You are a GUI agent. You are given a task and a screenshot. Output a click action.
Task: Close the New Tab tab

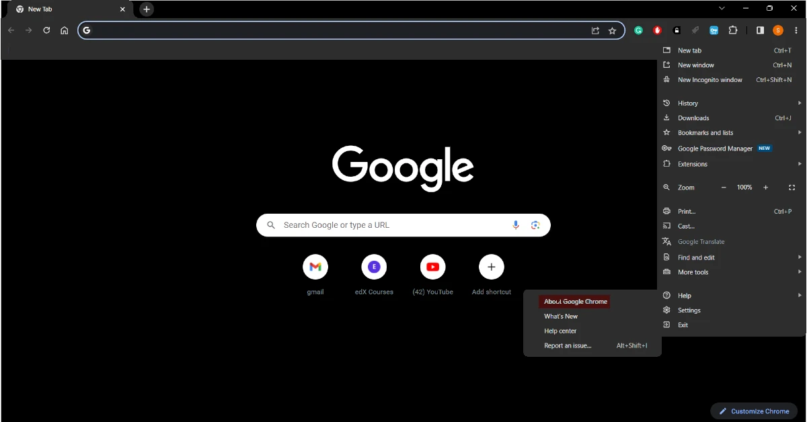coord(122,9)
